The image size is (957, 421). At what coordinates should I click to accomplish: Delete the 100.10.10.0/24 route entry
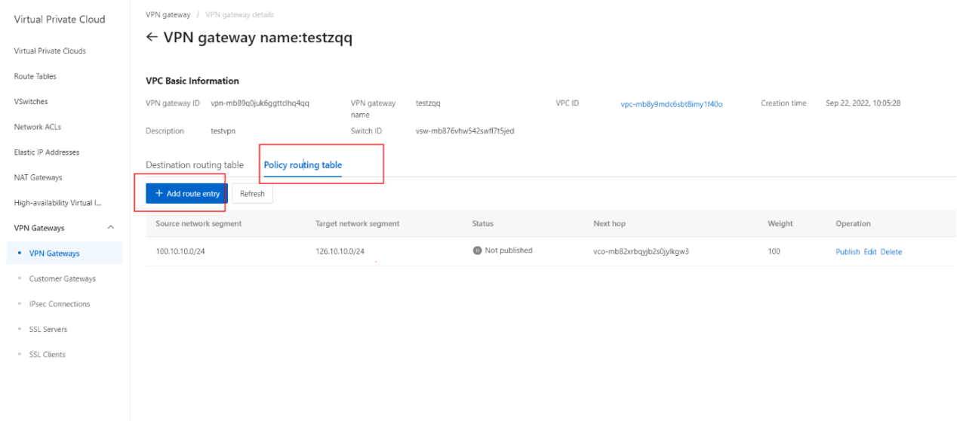tap(891, 252)
